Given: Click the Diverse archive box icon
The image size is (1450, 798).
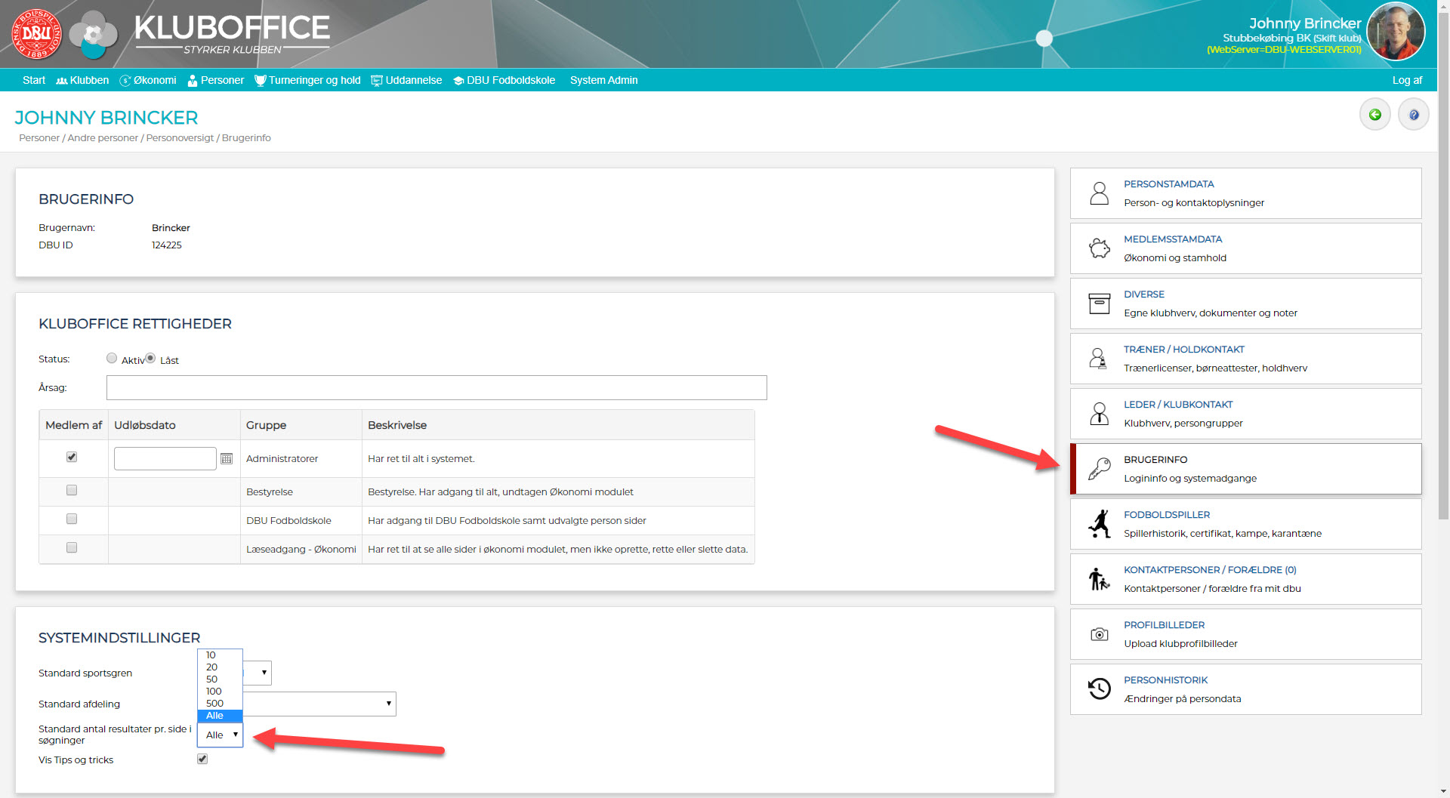Looking at the screenshot, I should [1100, 303].
